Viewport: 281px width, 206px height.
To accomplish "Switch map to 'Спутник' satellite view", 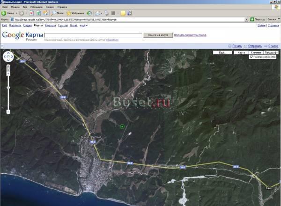I will (256, 52).
